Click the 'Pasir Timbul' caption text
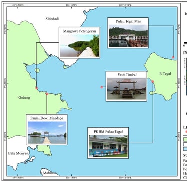The height and width of the screenshot is (182, 187). pyautogui.click(x=127, y=74)
